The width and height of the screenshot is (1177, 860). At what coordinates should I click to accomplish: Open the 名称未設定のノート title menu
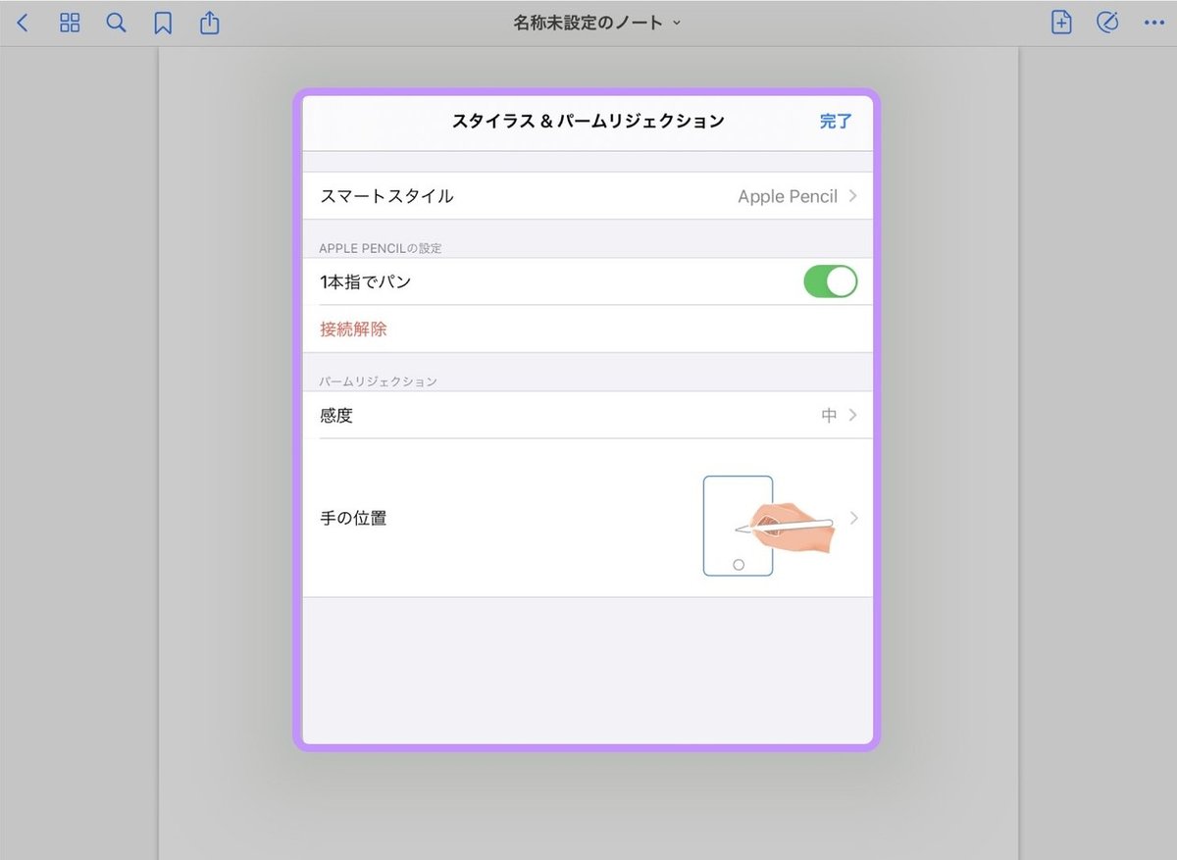(588, 22)
